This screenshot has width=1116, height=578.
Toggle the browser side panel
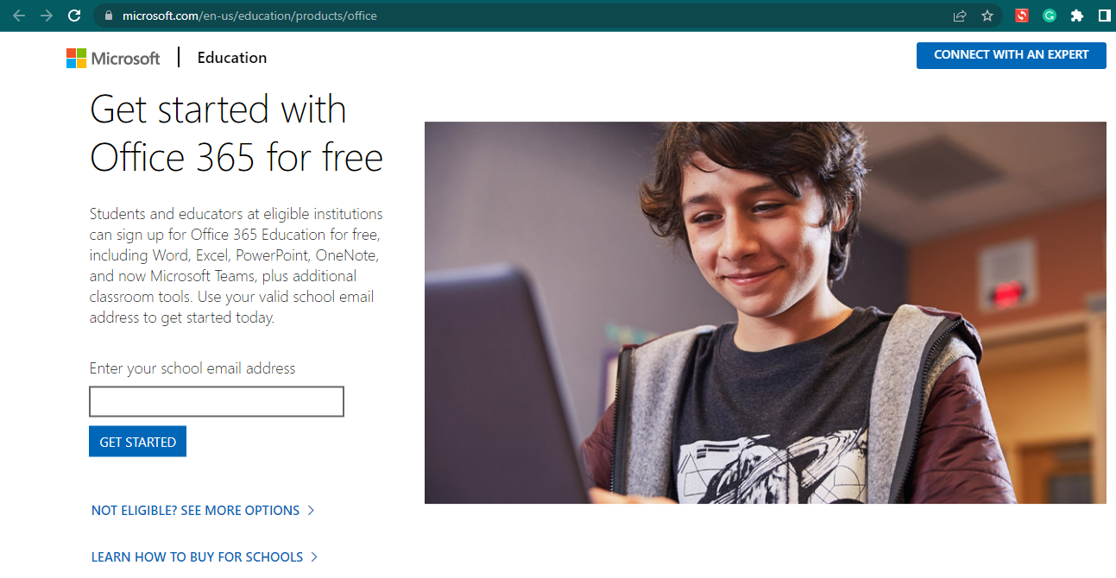[x=1104, y=16]
